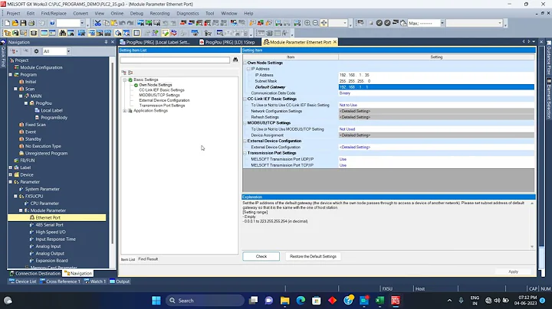Collapse the MODBUS/TCP Settings group
The height and width of the screenshot is (309, 552).
(x=245, y=123)
